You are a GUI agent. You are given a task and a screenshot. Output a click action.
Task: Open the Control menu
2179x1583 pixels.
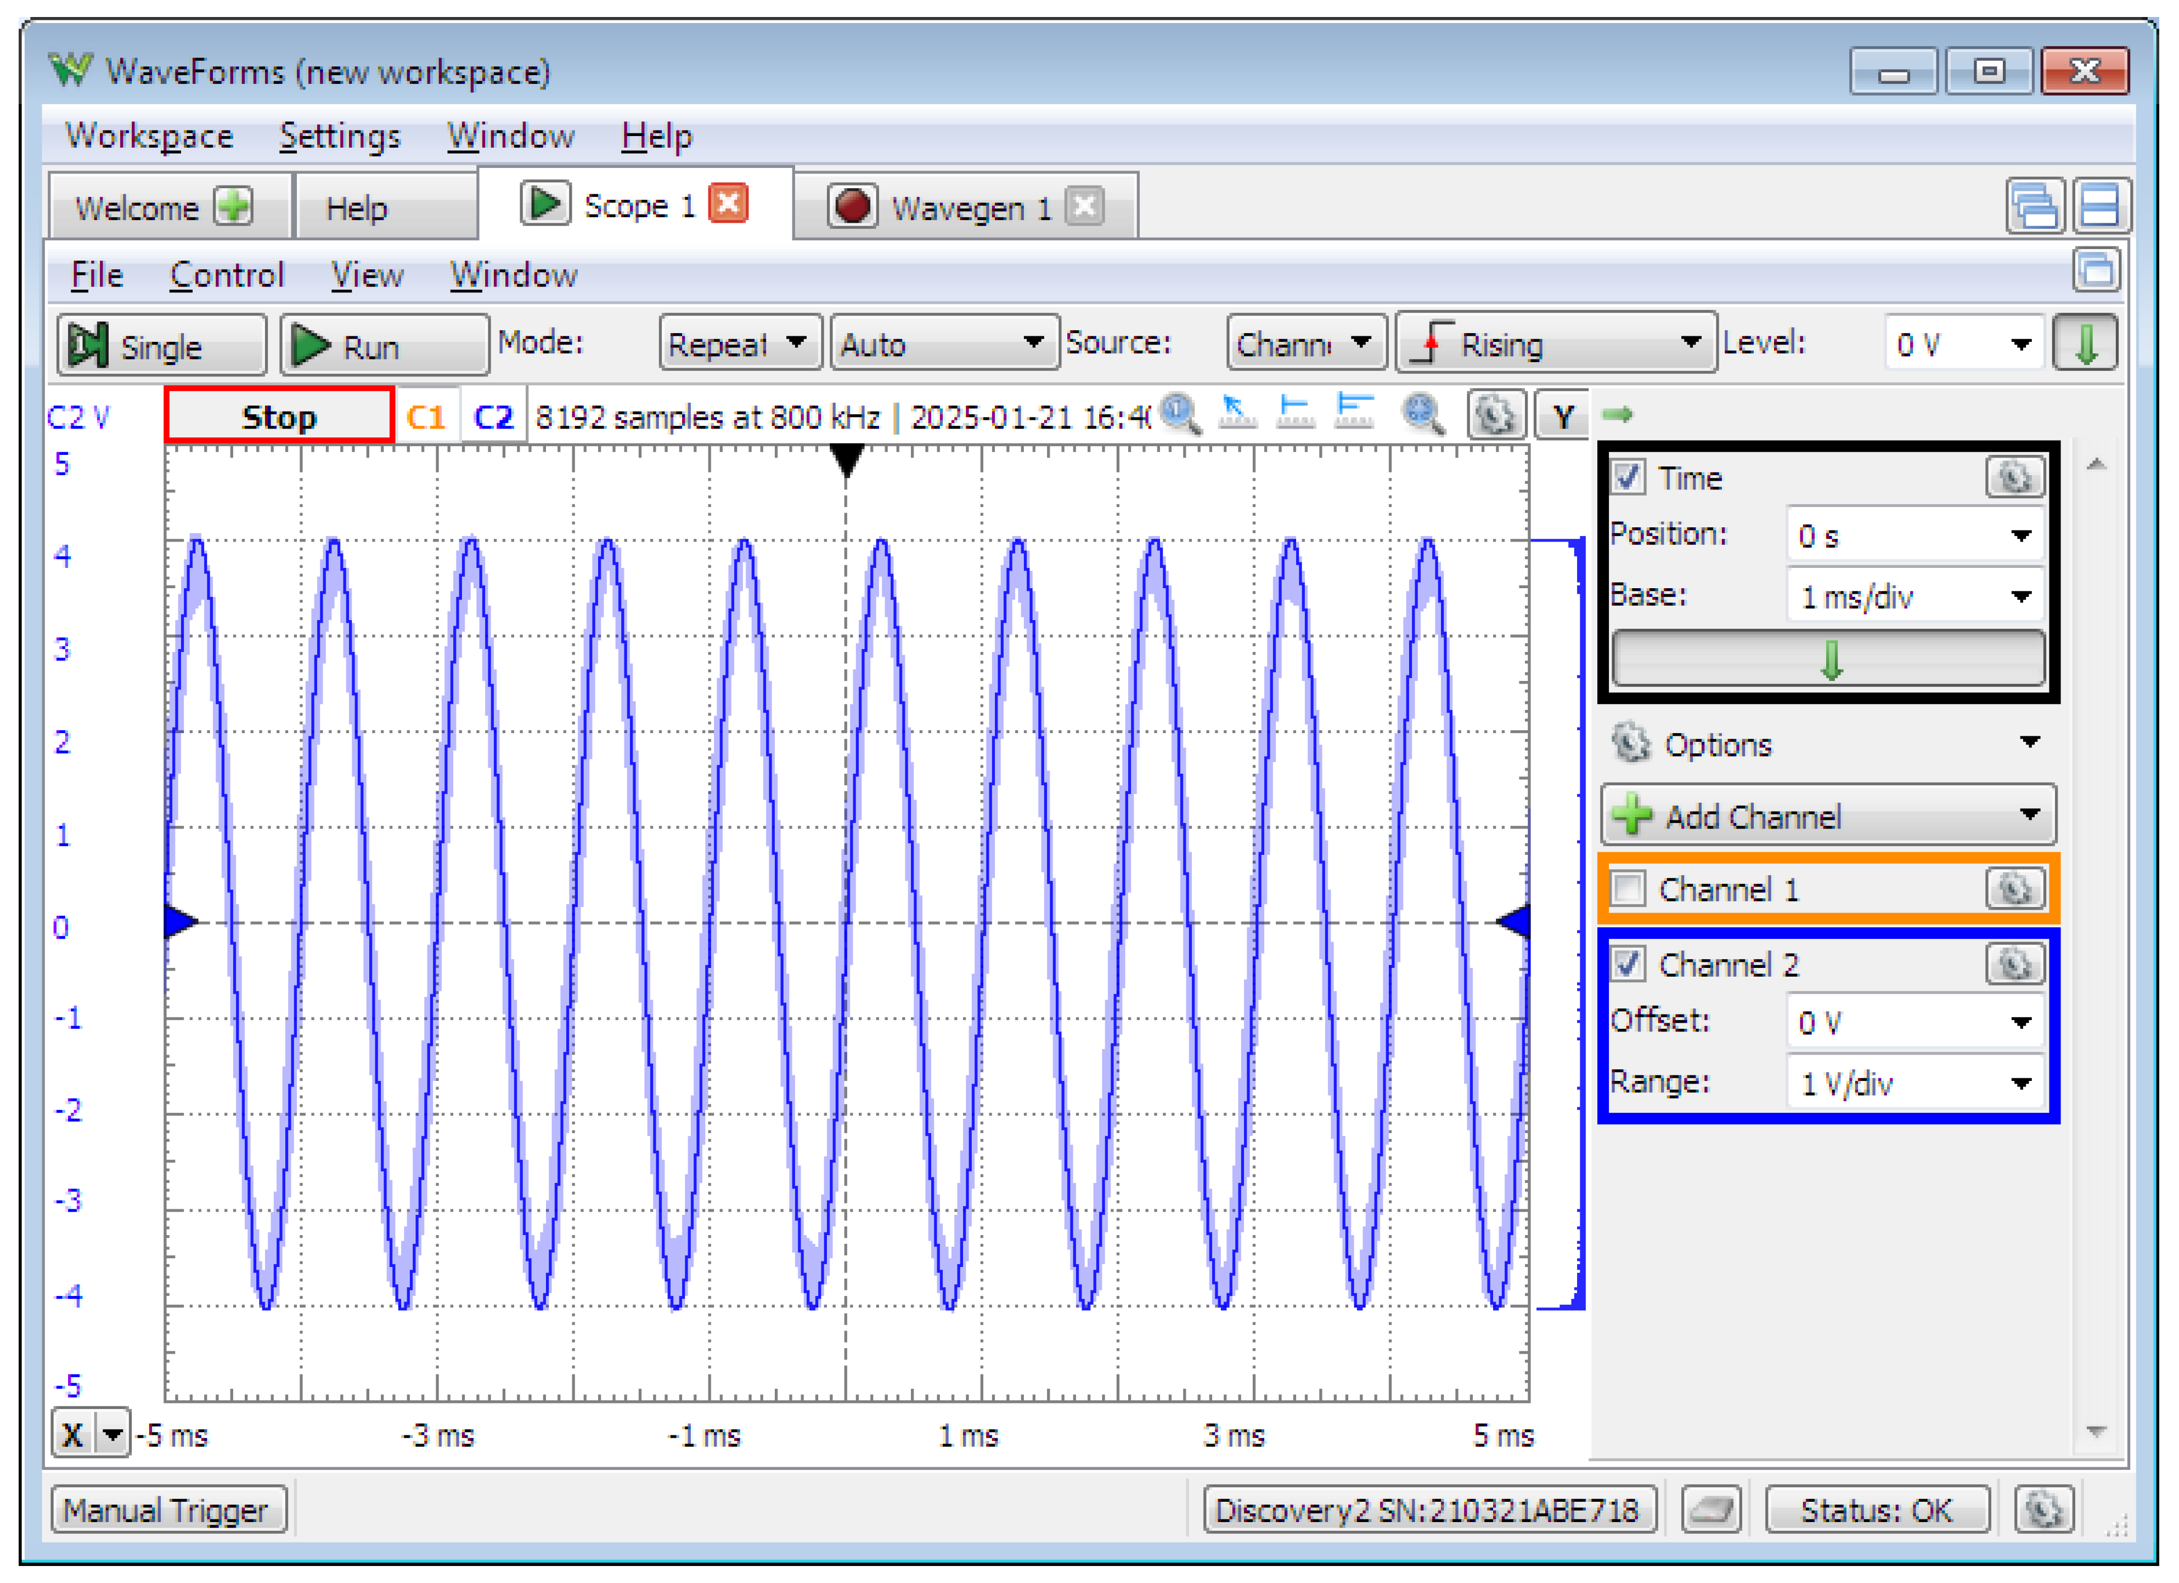[x=227, y=275]
